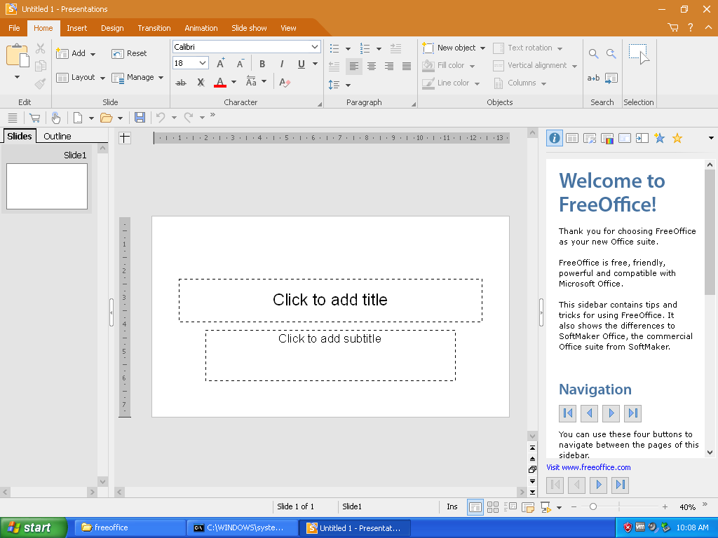Click the Reset slide button
Image resolution: width=718 pixels, height=538 pixels.
(x=129, y=53)
